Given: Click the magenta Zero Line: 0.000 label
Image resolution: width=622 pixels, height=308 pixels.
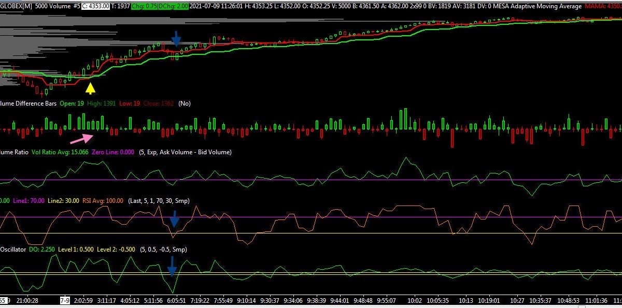Looking at the screenshot, I should (x=114, y=152).
